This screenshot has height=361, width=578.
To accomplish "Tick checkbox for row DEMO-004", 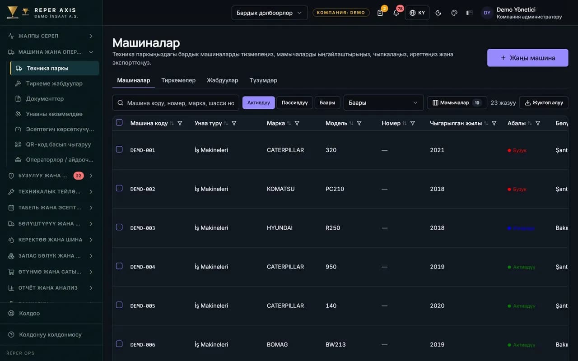I will tap(119, 266).
